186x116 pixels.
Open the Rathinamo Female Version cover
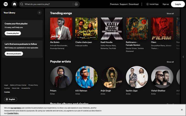[x=137, y=29]
